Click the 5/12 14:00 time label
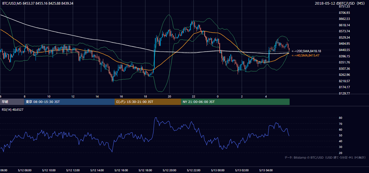The height and width of the screenshot is (173, 369). coord(97,170)
